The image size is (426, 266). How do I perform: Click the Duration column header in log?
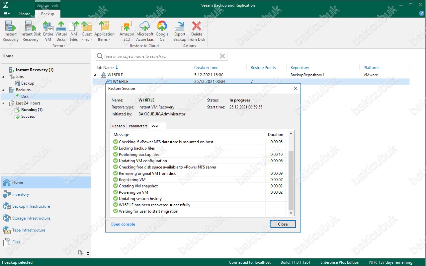(276, 135)
